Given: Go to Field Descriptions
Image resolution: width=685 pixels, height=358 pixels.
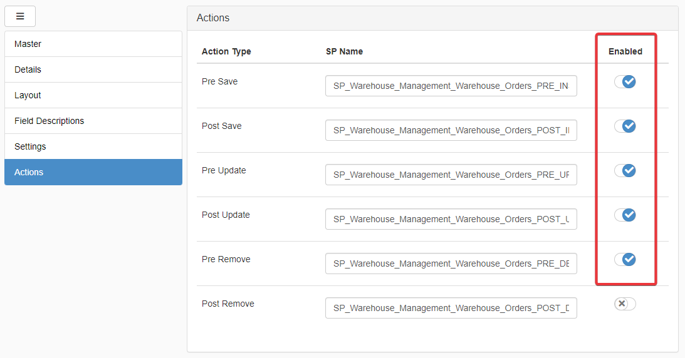Looking at the screenshot, I should (93, 121).
